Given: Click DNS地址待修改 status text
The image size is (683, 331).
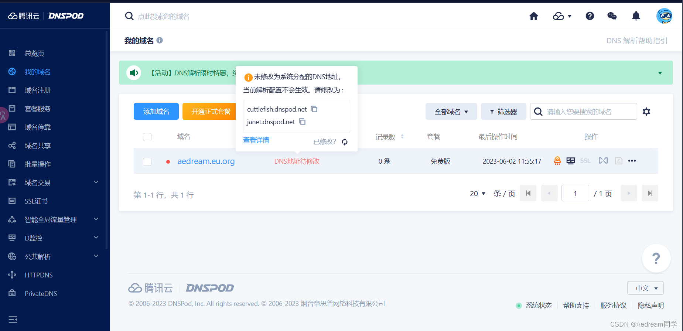Looking at the screenshot, I should [x=297, y=161].
